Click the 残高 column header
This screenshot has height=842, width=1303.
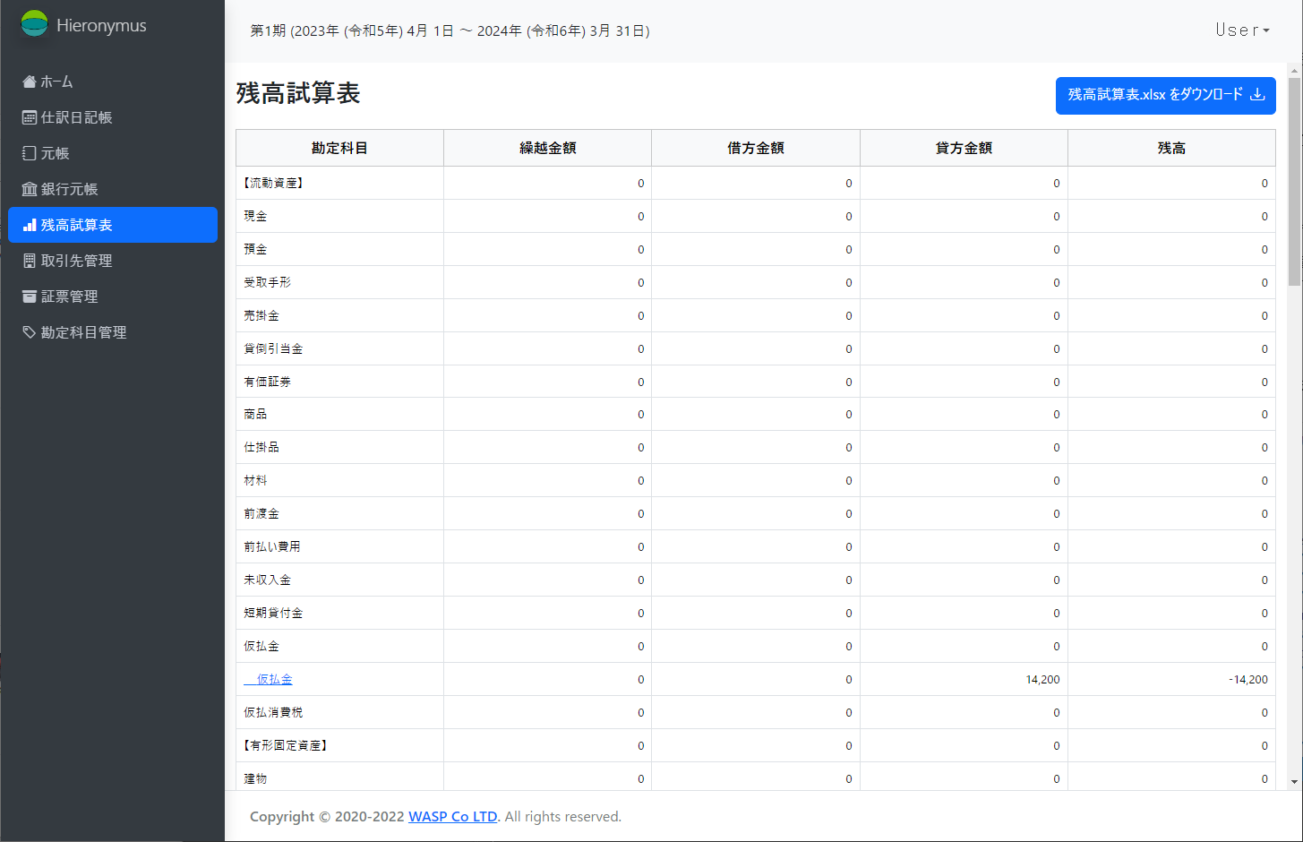(x=1171, y=148)
